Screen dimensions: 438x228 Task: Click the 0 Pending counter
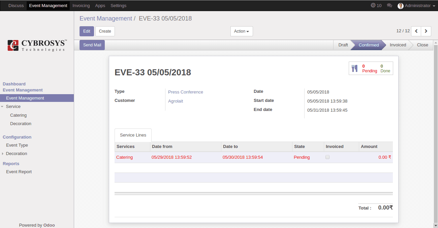pyautogui.click(x=370, y=69)
